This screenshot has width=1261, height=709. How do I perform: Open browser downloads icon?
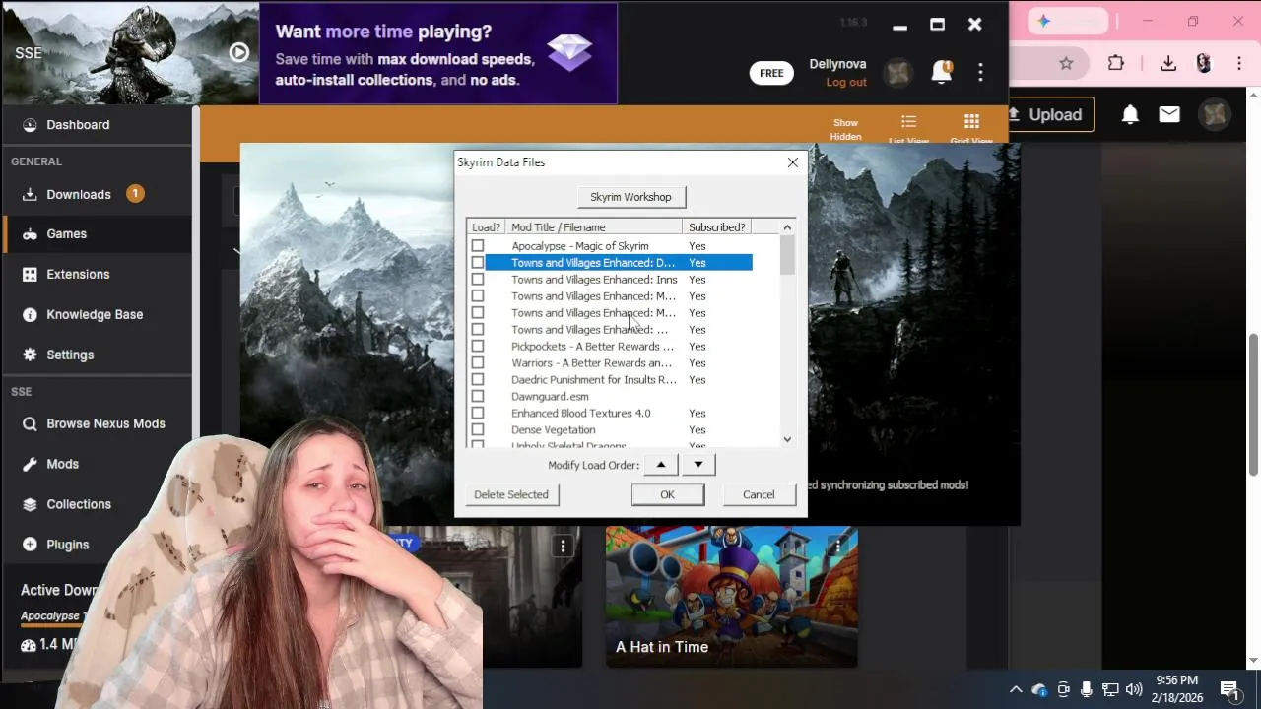click(x=1168, y=63)
